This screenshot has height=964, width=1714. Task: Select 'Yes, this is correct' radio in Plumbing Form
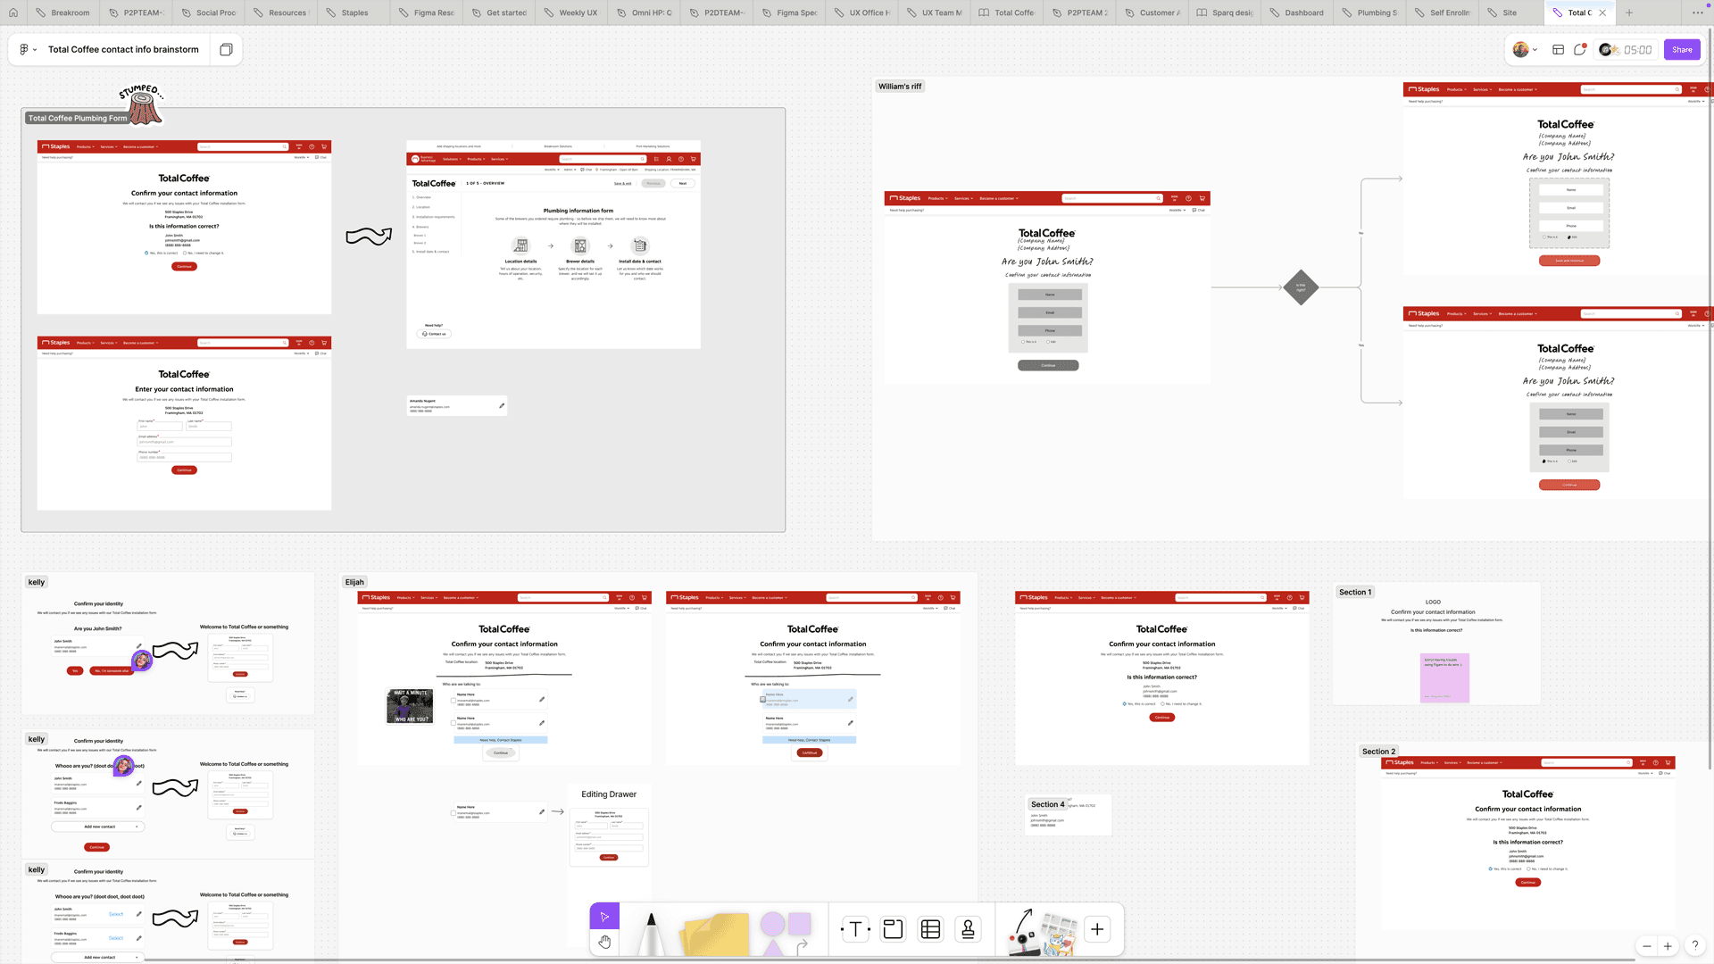[146, 253]
